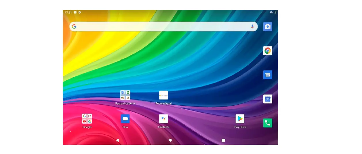
Task: Expand the app drawer arrow
Action: [70, 132]
